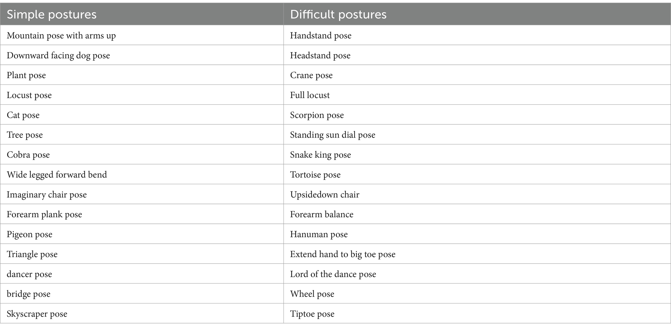Select the Hanuman pose cell

(477, 234)
